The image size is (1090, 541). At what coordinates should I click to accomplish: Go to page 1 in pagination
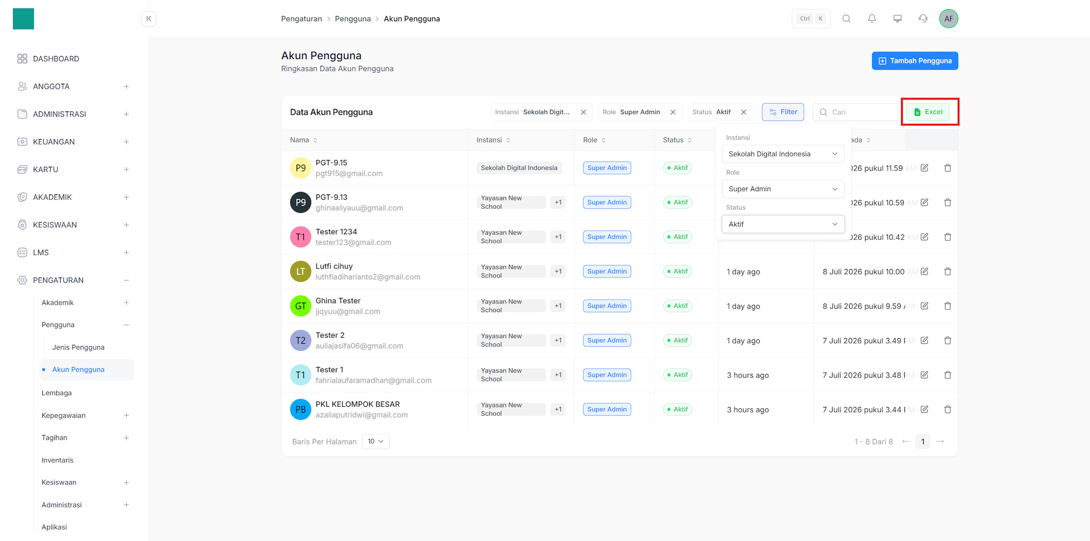(923, 442)
